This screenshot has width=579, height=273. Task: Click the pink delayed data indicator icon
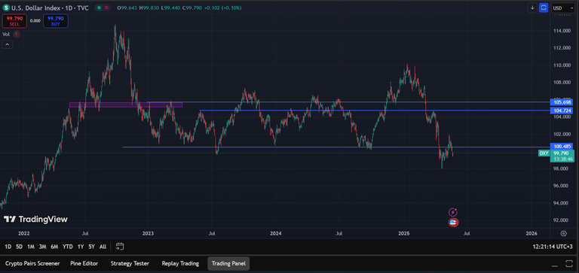(x=107, y=8)
